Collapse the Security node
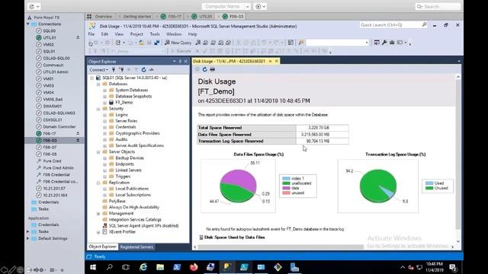This screenshot has height=274, width=488. tap(98, 109)
